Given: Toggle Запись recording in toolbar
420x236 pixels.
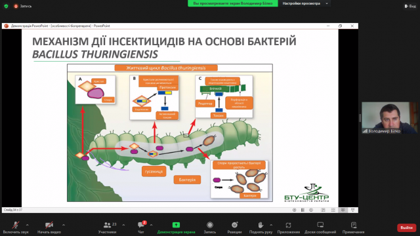Looking at the screenshot, I should [x=210, y=227].
